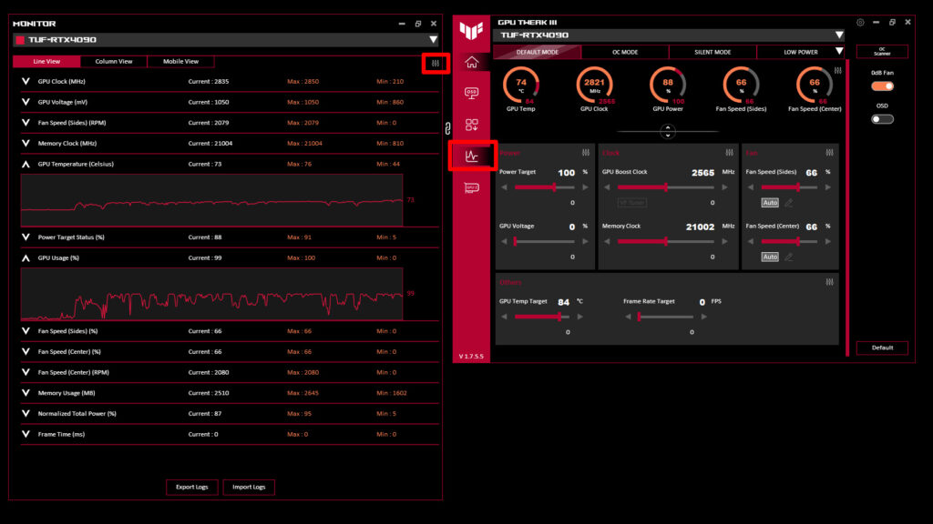Disable the 0dB Fan toggle

(x=882, y=85)
